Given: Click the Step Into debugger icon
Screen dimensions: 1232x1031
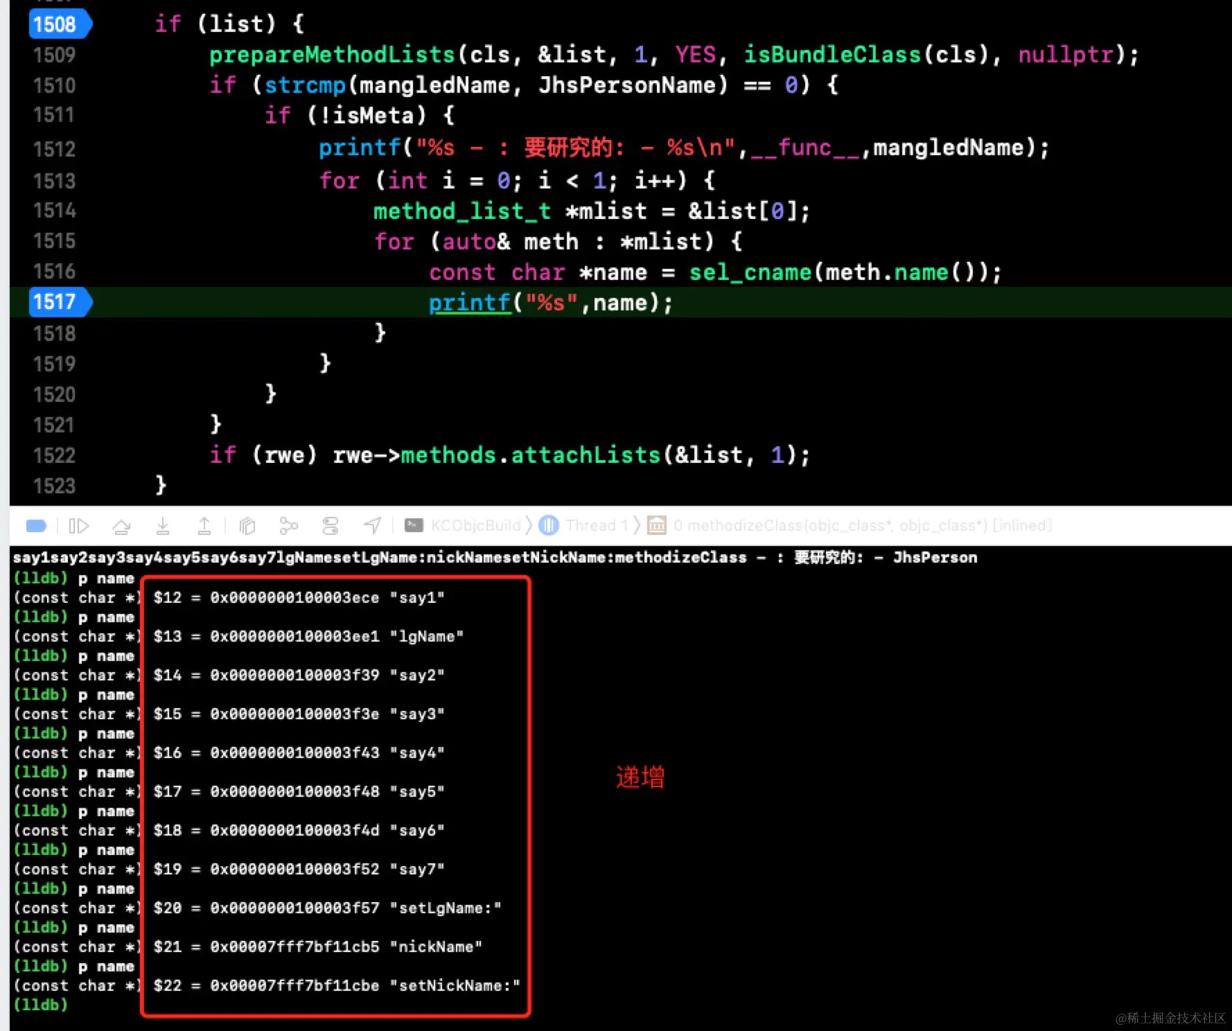Looking at the screenshot, I should (163, 526).
